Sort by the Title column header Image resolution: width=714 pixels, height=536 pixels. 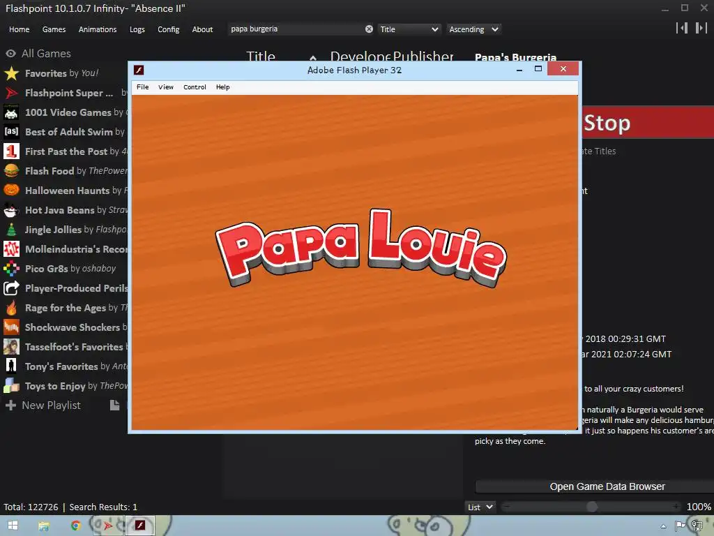pos(261,57)
